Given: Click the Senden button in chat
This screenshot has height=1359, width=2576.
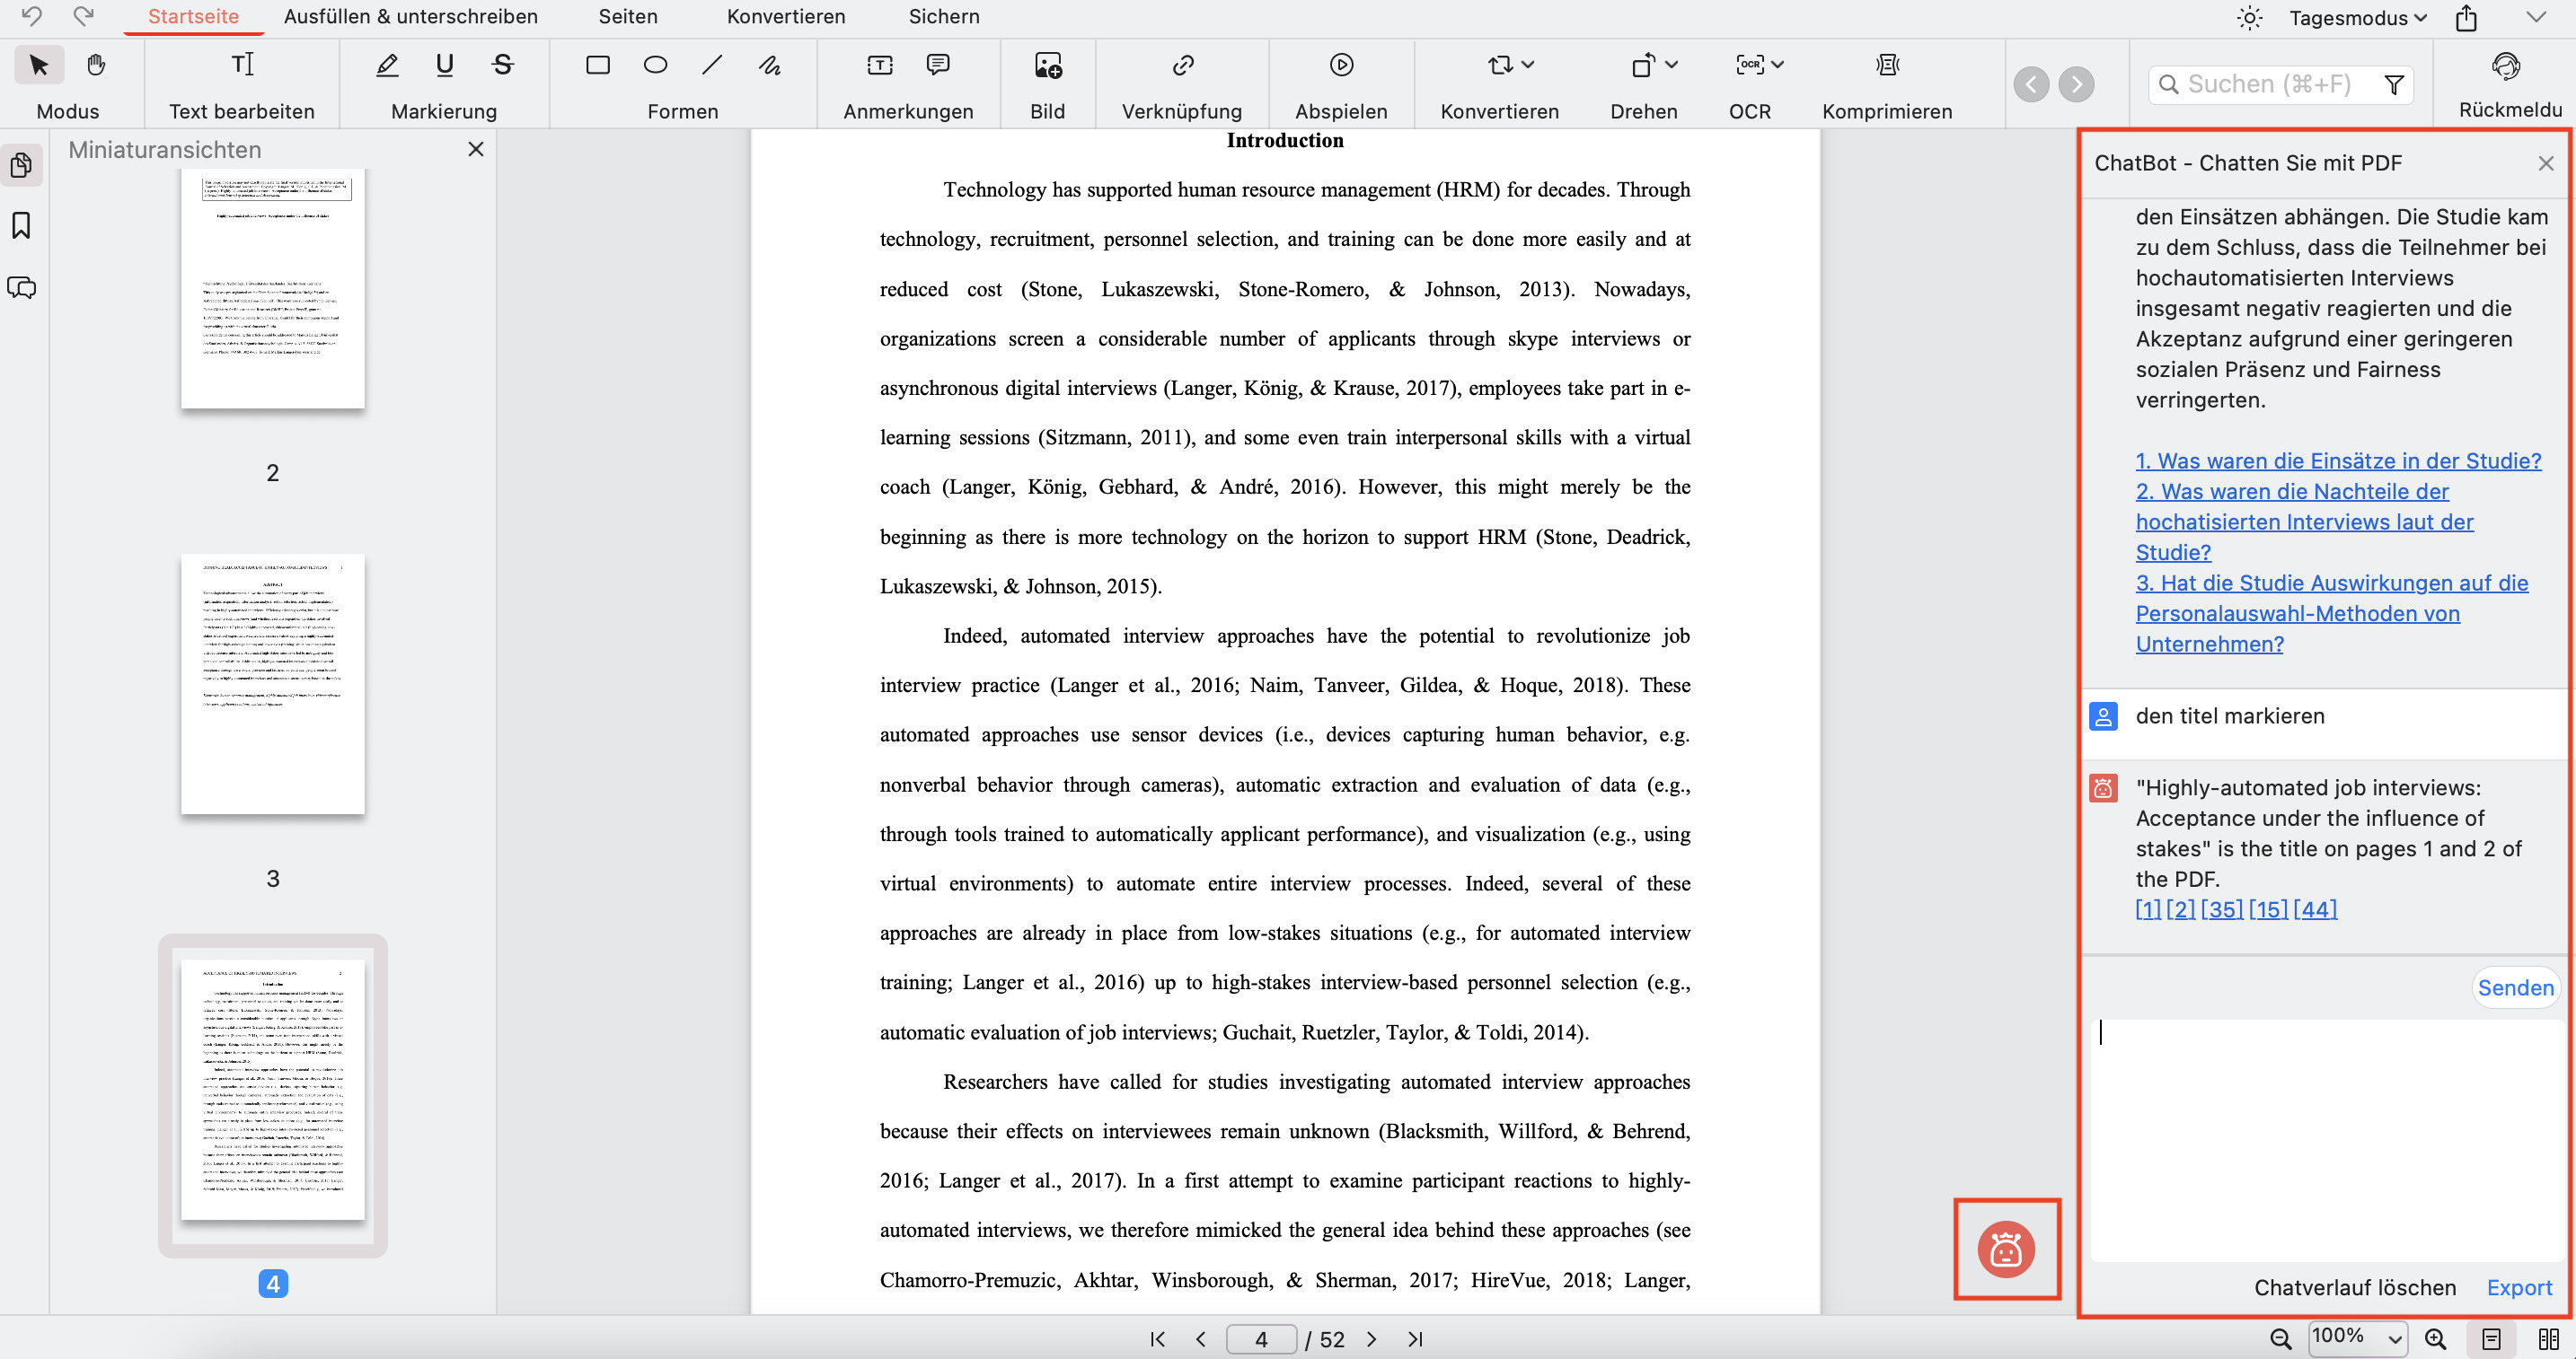Looking at the screenshot, I should pyautogui.click(x=2514, y=987).
